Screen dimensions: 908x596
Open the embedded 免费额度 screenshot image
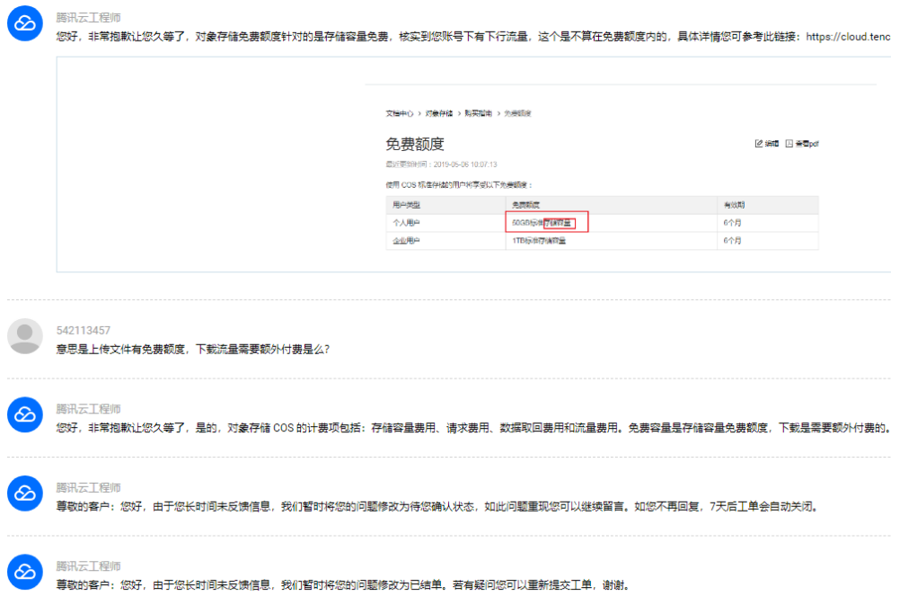click(x=473, y=165)
